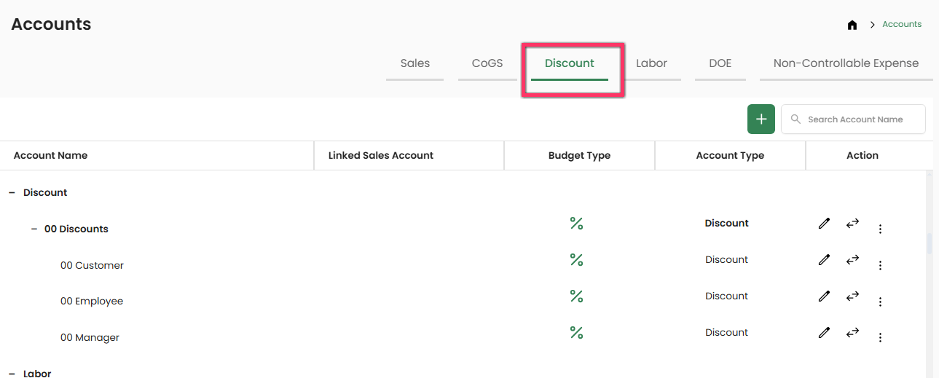Collapse the 00 Discounts subgroup

(34, 229)
